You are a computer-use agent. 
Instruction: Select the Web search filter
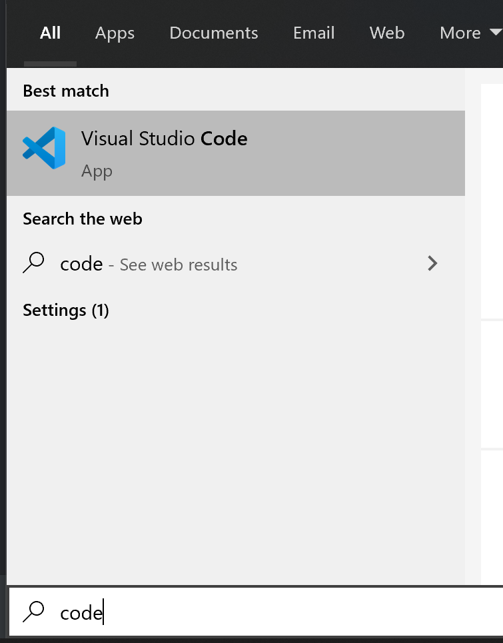click(x=386, y=33)
